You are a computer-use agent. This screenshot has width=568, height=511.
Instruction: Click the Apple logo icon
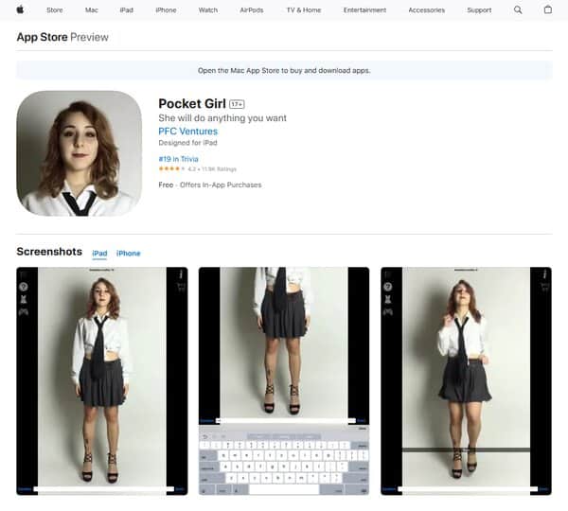(x=20, y=9)
